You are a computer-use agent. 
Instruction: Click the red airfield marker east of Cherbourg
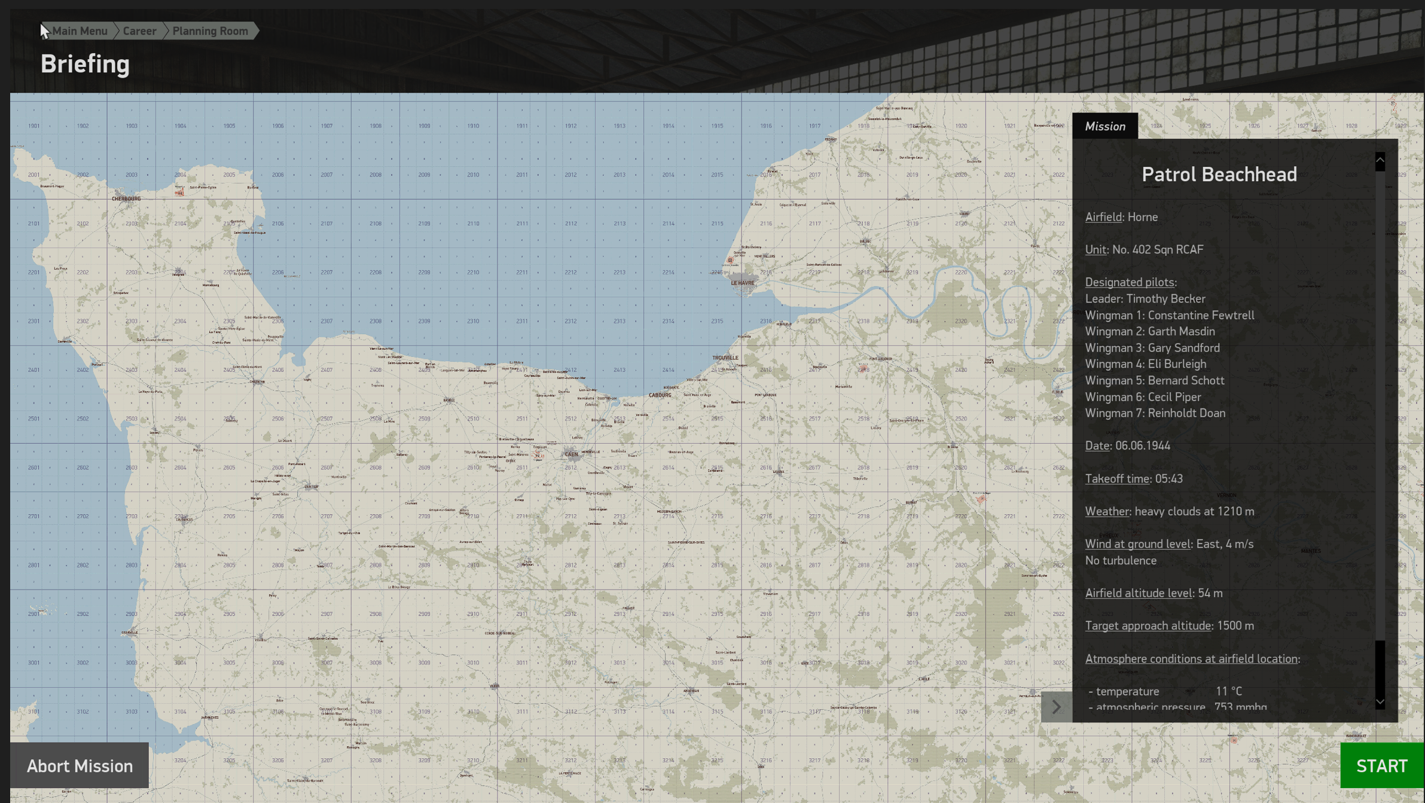click(x=179, y=193)
